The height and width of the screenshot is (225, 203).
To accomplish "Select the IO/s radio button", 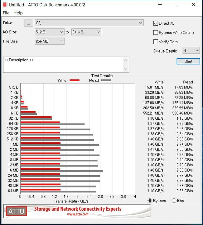I will pos(174,200).
